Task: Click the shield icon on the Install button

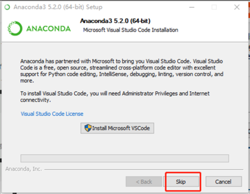Action: 88,128
